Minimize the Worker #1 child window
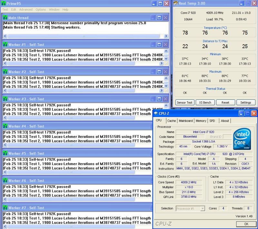The height and width of the screenshot is (229, 258). click(153, 45)
